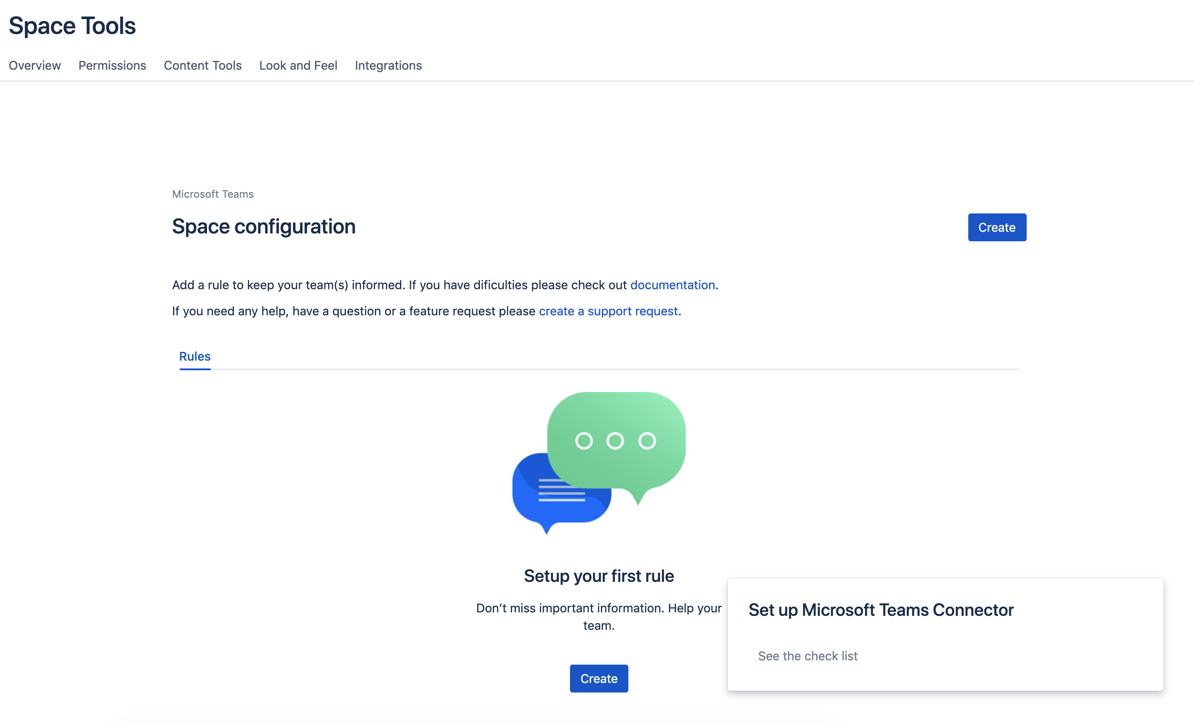Click the Space configuration title
This screenshot has height=723, width=1194.
tap(264, 226)
